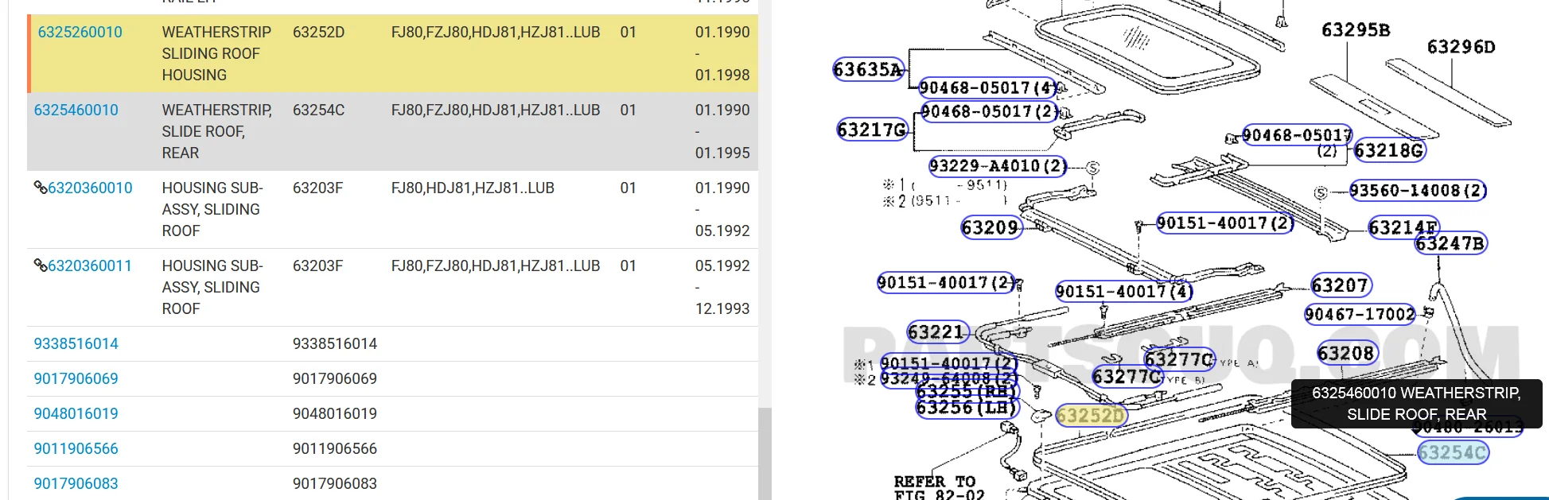Select diagram callout 63207
This screenshot has width=1549, height=500.
1341,285
